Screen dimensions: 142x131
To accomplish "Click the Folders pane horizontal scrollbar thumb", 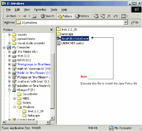I will tap(21, 122).
